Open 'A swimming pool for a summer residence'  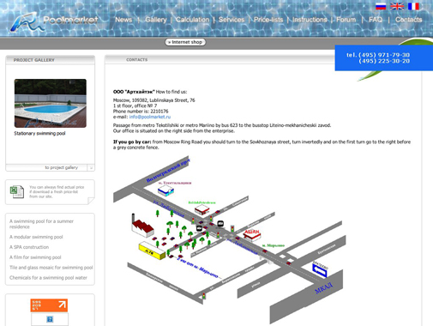coord(41,224)
